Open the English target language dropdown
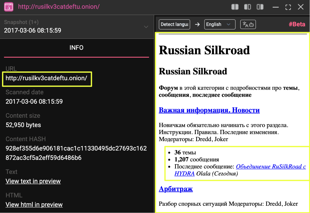The image size is (310, 213). [220, 25]
